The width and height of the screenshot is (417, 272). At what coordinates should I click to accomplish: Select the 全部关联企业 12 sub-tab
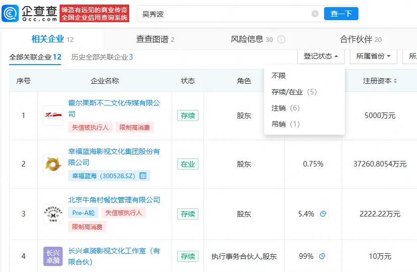click(x=35, y=57)
